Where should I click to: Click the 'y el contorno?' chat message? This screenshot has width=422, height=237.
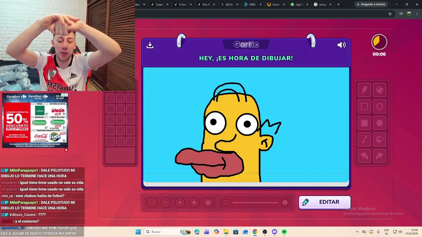(x=27, y=221)
